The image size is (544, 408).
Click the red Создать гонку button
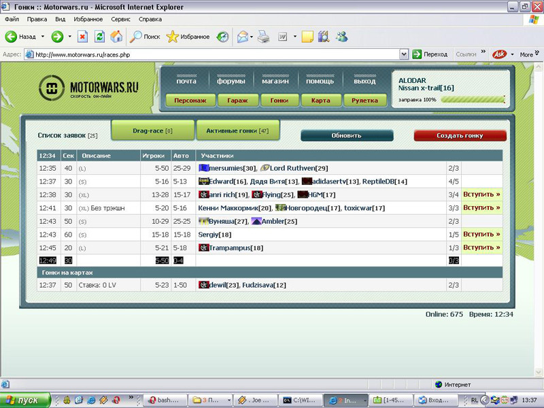coord(460,135)
